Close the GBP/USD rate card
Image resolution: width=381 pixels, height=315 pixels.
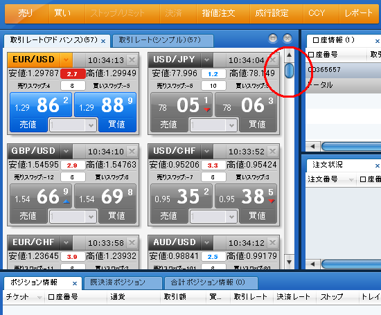coord(132,151)
